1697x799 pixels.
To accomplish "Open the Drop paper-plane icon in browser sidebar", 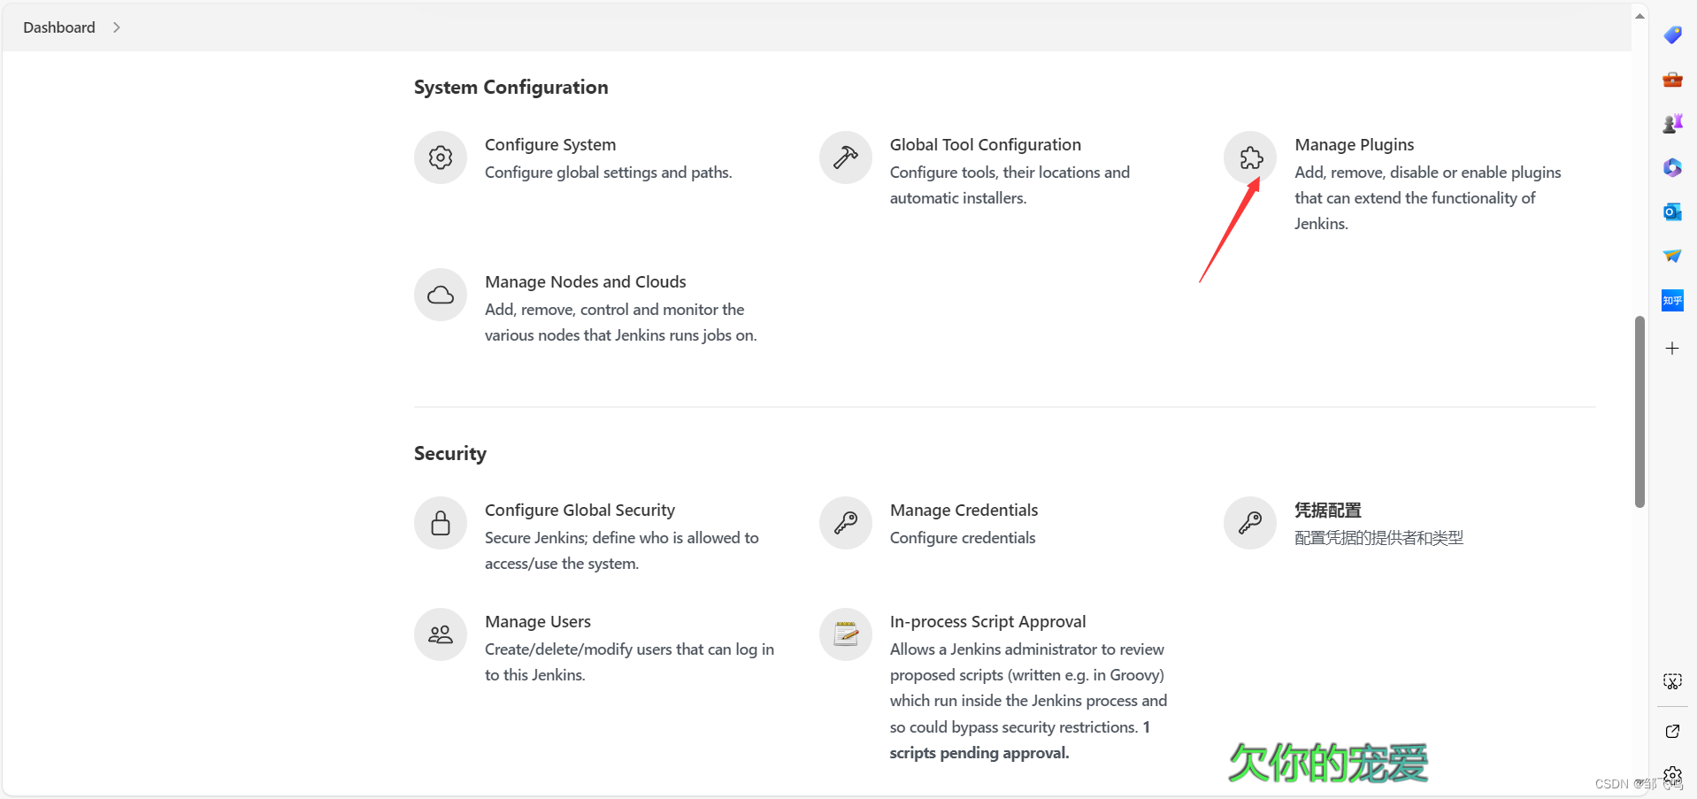I will point(1672,256).
